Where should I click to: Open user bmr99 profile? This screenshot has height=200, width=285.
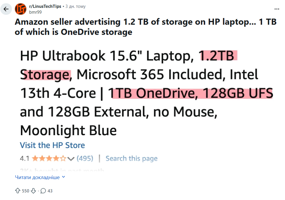pyautogui.click(x=36, y=12)
